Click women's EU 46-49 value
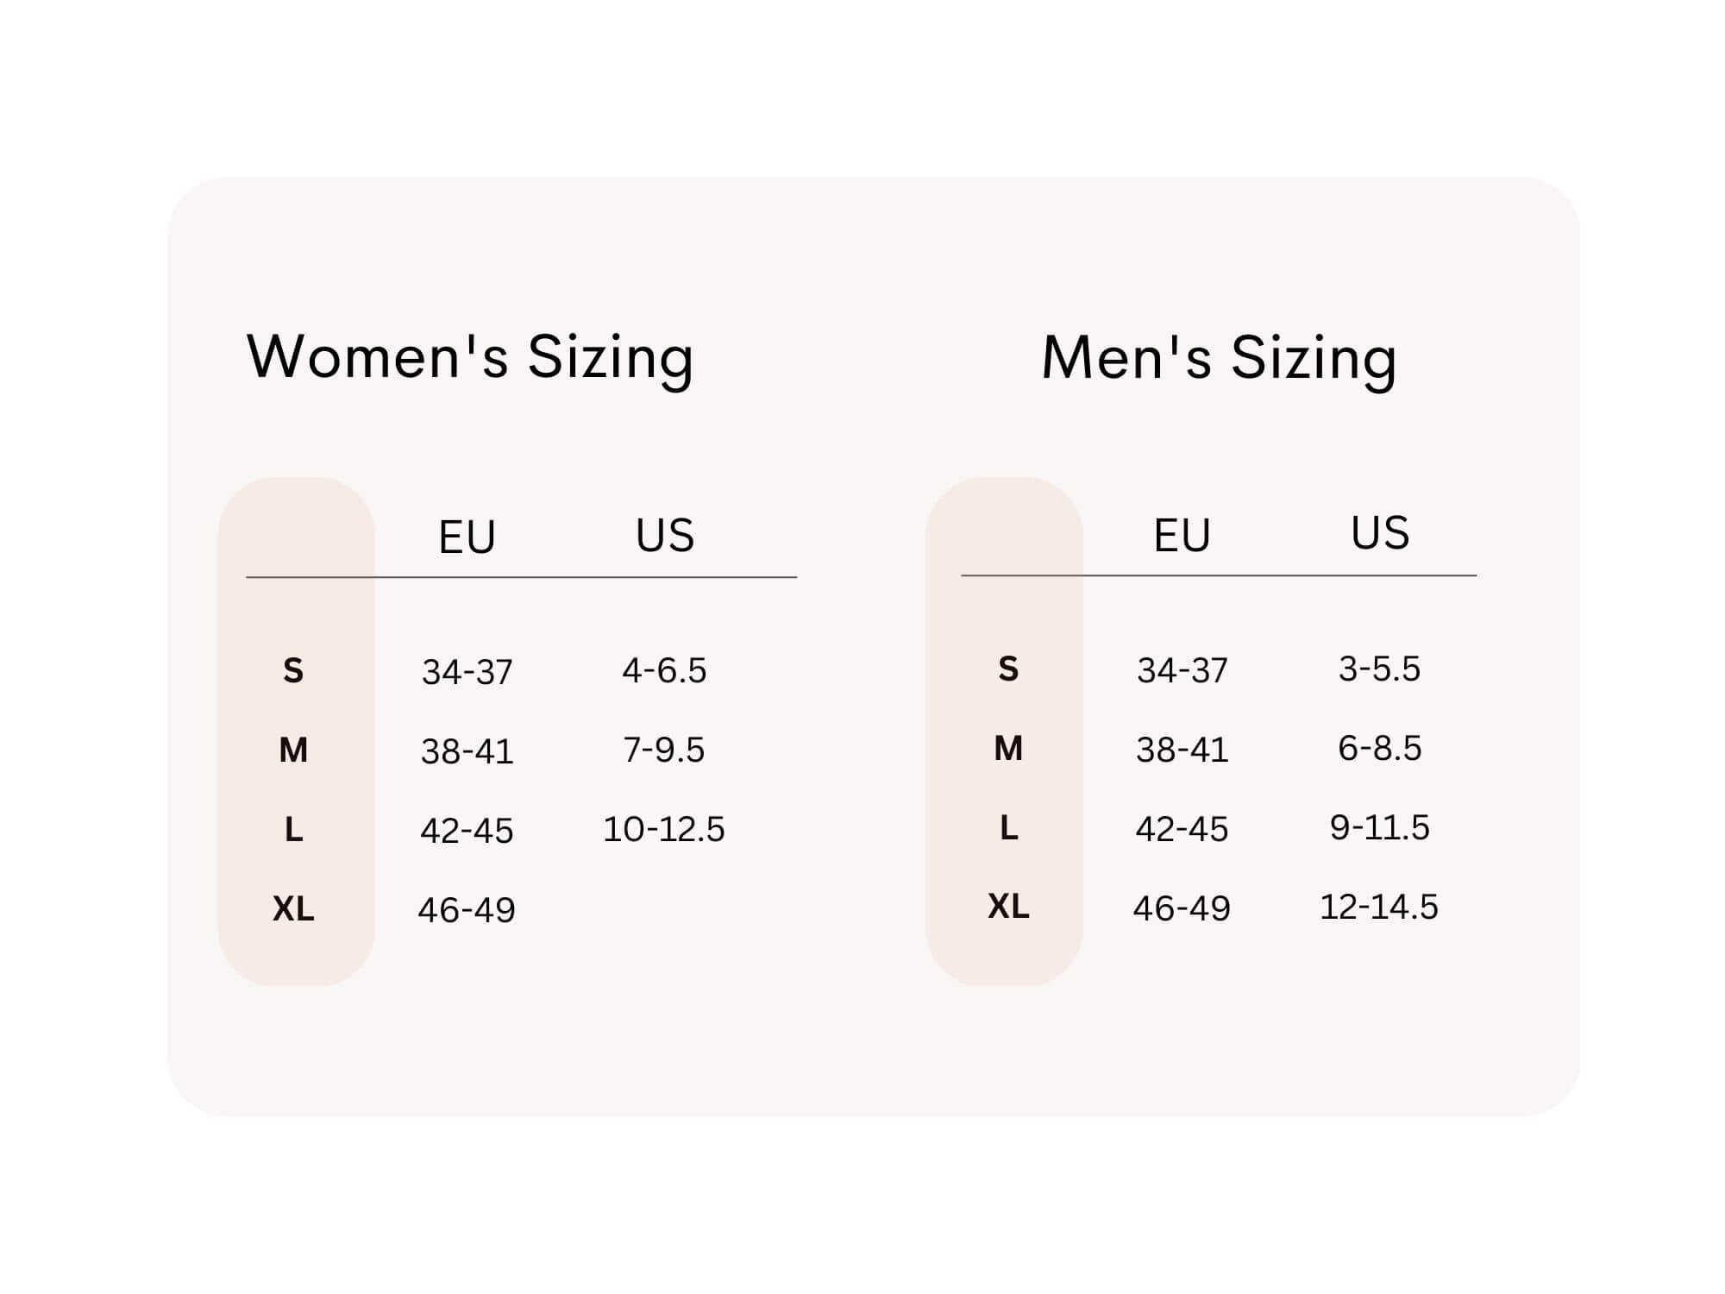 coord(467,910)
